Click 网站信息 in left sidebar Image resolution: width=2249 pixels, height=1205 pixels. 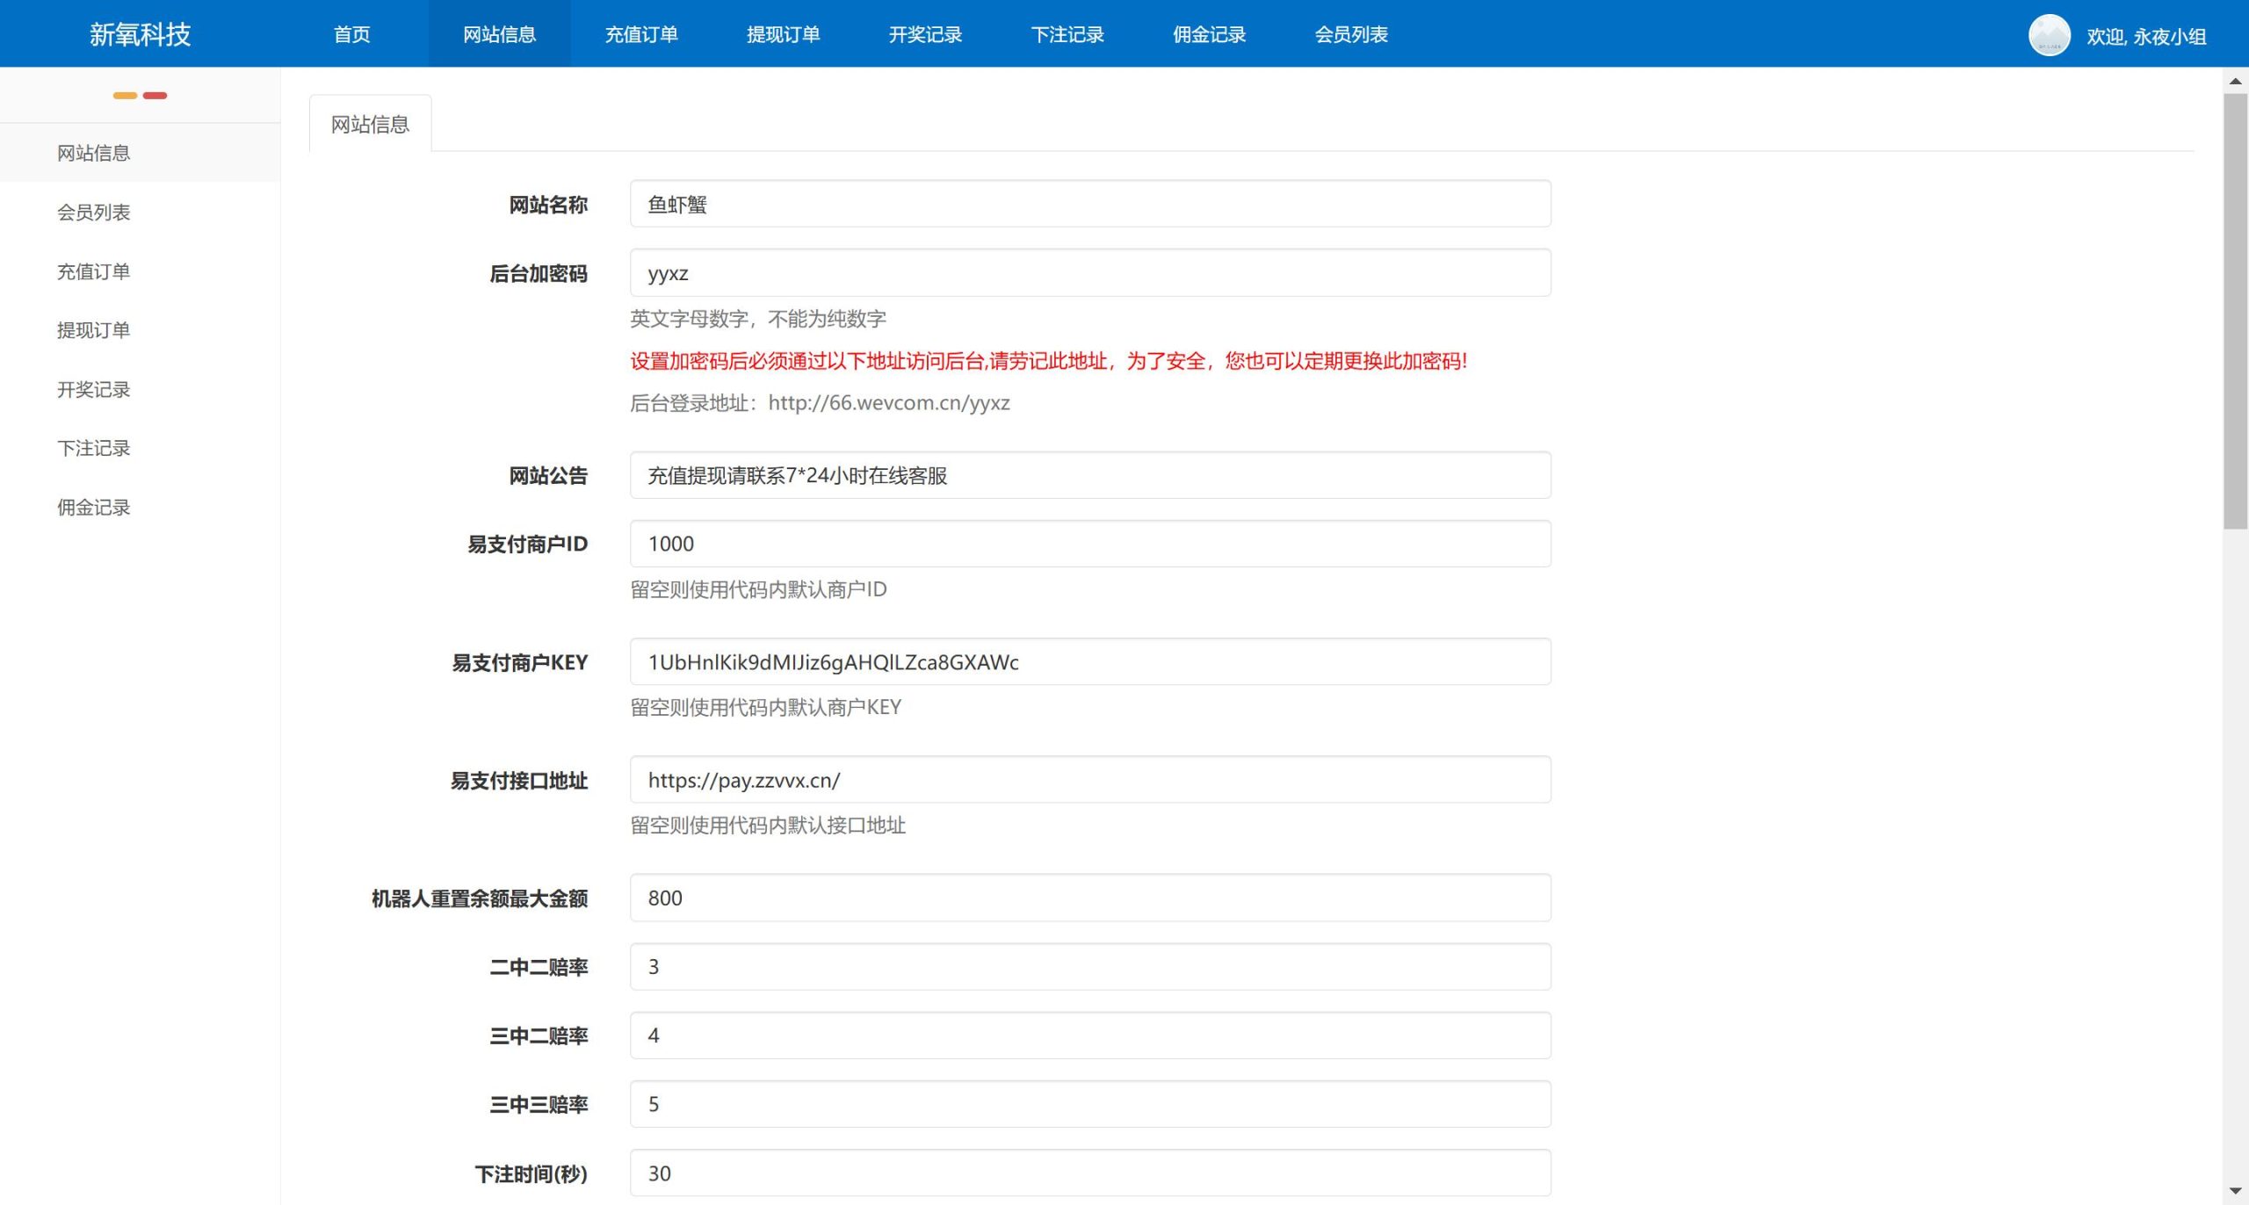(141, 153)
